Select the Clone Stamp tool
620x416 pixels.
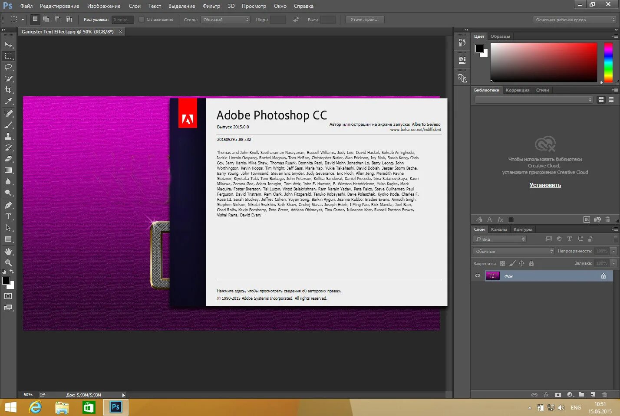coord(8,136)
